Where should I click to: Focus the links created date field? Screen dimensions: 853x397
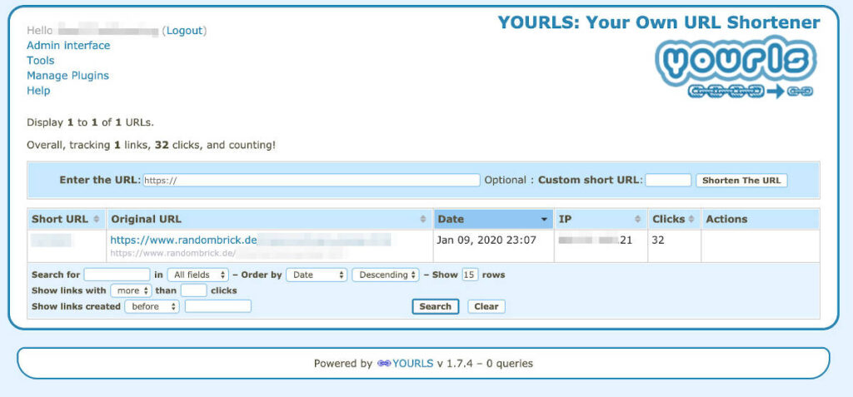[218, 307]
